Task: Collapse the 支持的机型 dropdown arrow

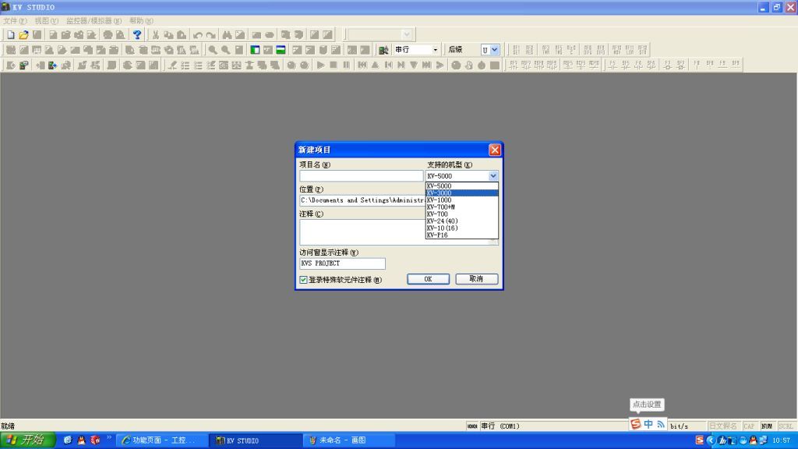Action: point(493,176)
